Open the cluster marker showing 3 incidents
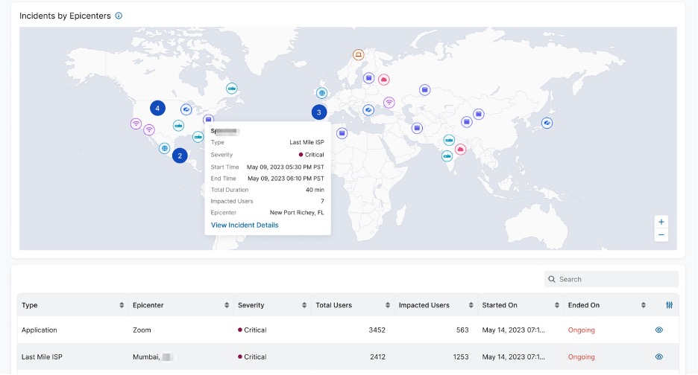Screen dimensions: 698x375 click(x=319, y=112)
